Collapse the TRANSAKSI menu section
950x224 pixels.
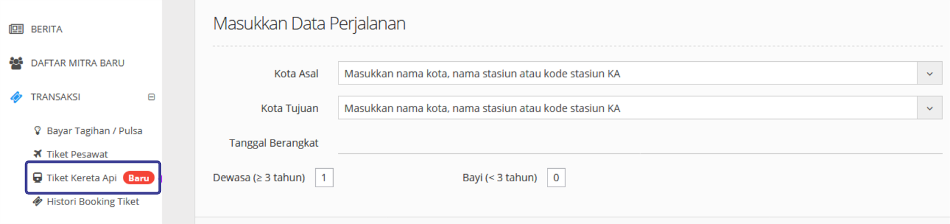(151, 97)
